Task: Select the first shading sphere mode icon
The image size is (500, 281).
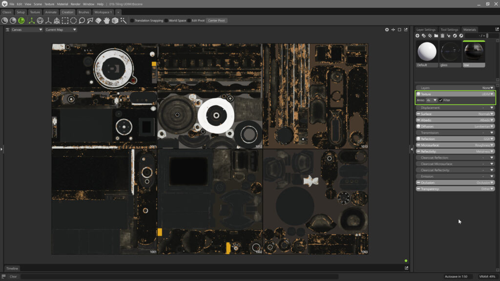Action: point(5,20)
